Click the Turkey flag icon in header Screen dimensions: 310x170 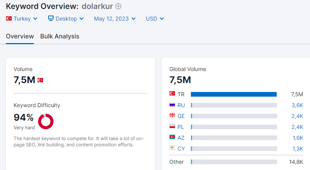point(9,19)
